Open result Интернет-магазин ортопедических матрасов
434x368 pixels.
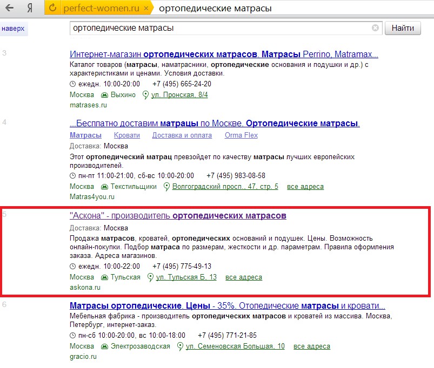coord(224,54)
